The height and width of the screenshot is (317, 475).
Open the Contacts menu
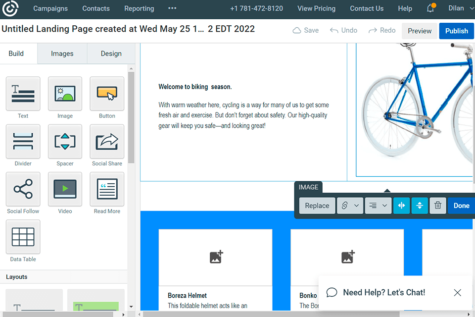96,8
